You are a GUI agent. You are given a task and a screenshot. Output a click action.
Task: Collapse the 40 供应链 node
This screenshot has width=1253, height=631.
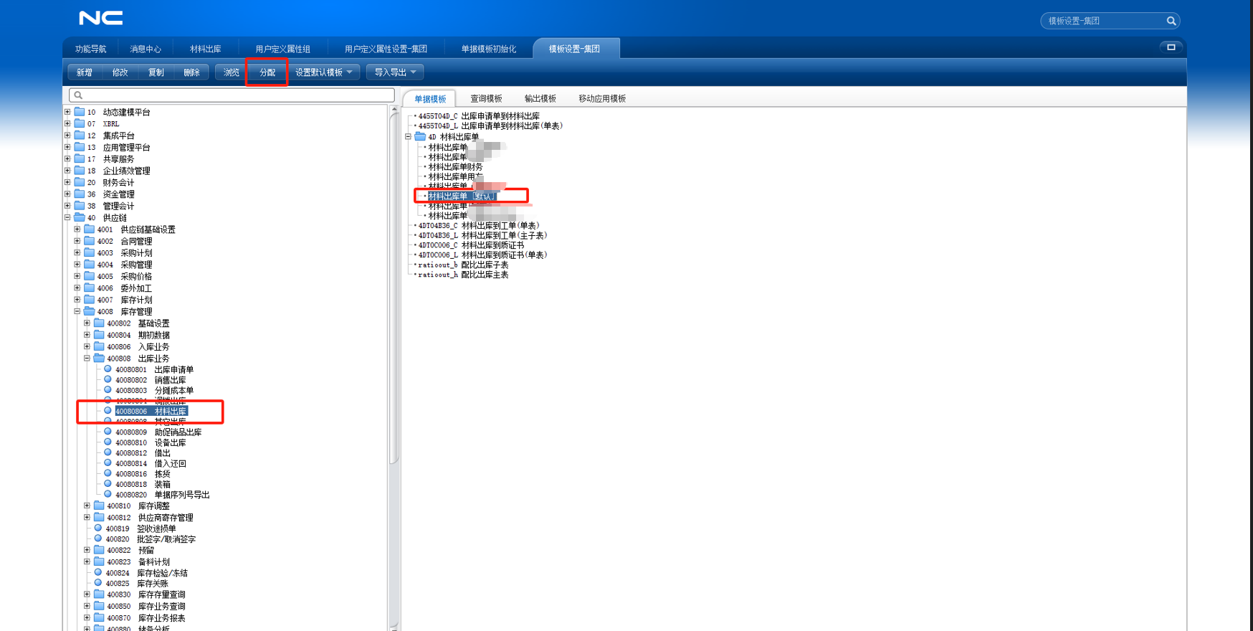(x=68, y=217)
